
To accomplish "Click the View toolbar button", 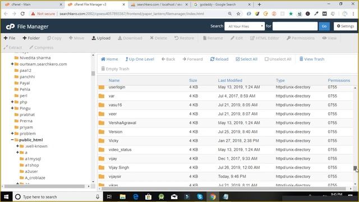I will 329,38.
